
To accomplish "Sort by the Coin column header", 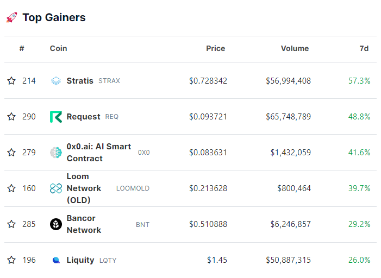I will coord(58,48).
